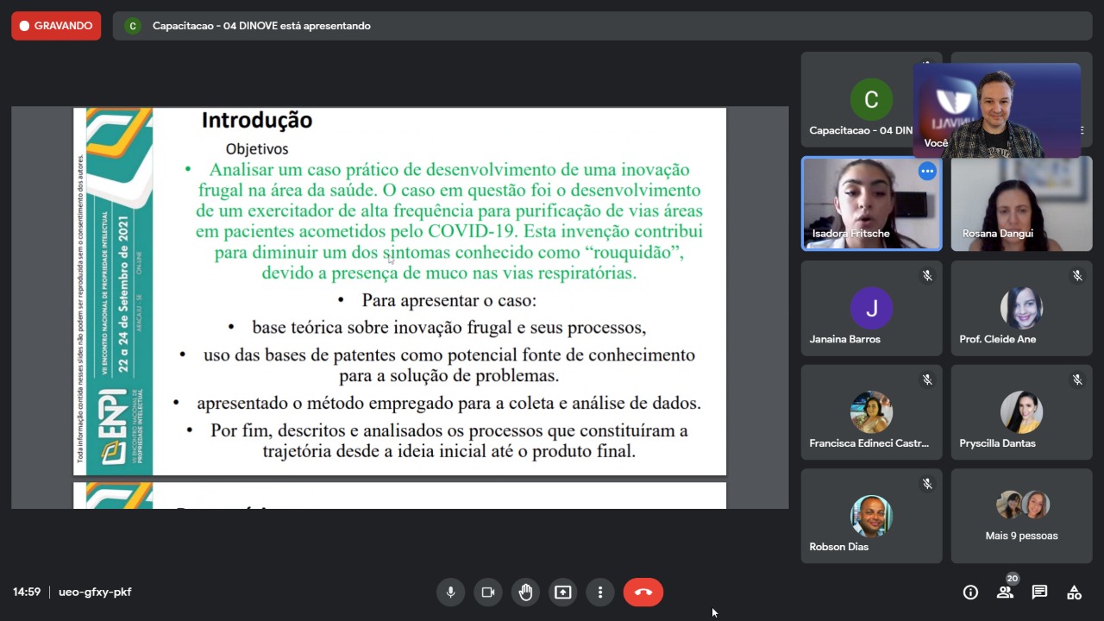Raise hand with the hand icon
Image resolution: width=1104 pixels, height=621 pixels.
click(x=525, y=593)
